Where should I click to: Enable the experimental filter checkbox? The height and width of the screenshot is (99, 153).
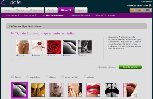[x=63, y=77]
